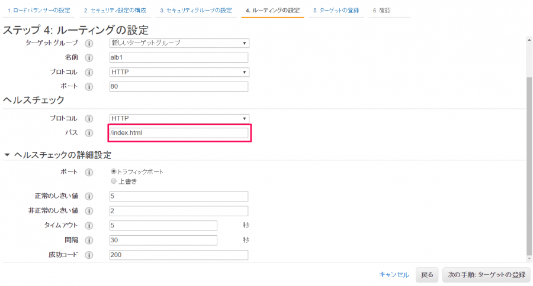Click info icon beside 名前 field
The height and width of the screenshot is (286, 533).
coord(89,58)
